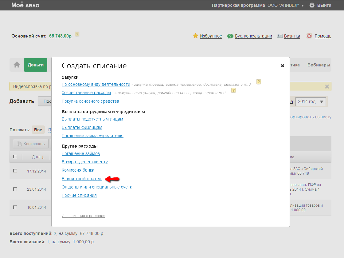Select the checkbox for 23.01.2014 row
The image size is (344, 258).
pyautogui.click(x=15, y=189)
